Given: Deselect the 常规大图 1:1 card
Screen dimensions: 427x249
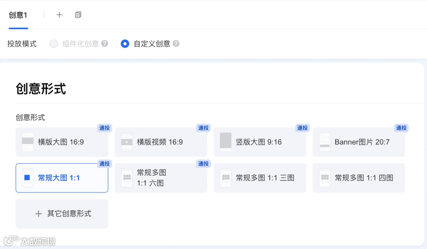Looking at the screenshot, I should pos(62,178).
